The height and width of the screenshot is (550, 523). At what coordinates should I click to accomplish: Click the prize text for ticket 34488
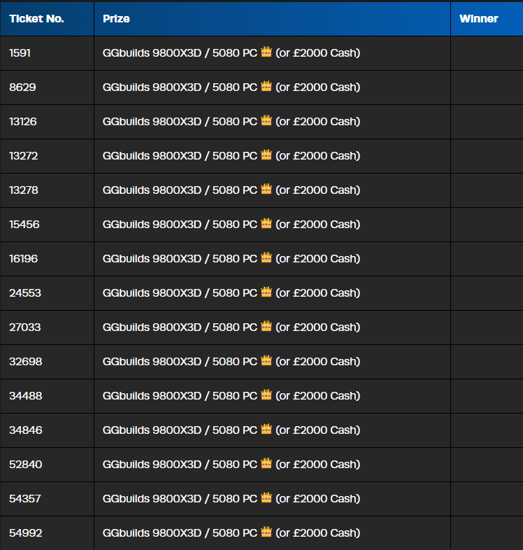[x=231, y=395]
